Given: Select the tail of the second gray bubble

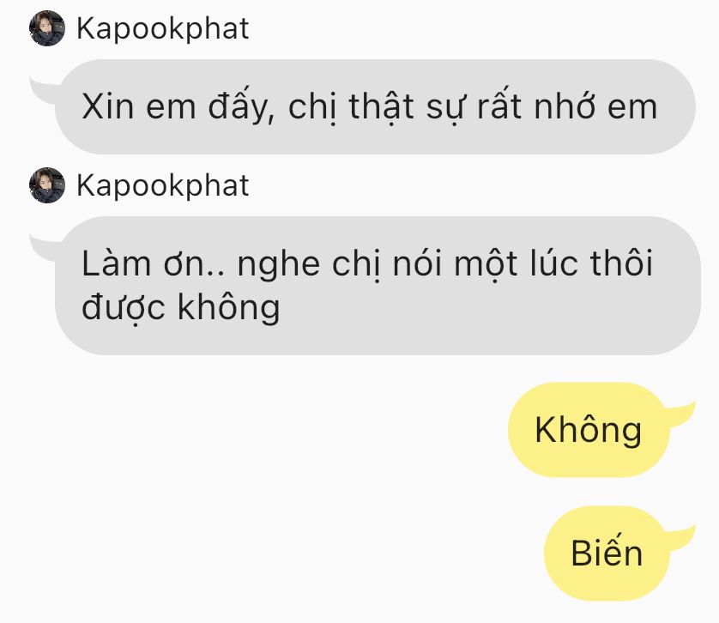Looking at the screenshot, I should [x=44, y=248].
